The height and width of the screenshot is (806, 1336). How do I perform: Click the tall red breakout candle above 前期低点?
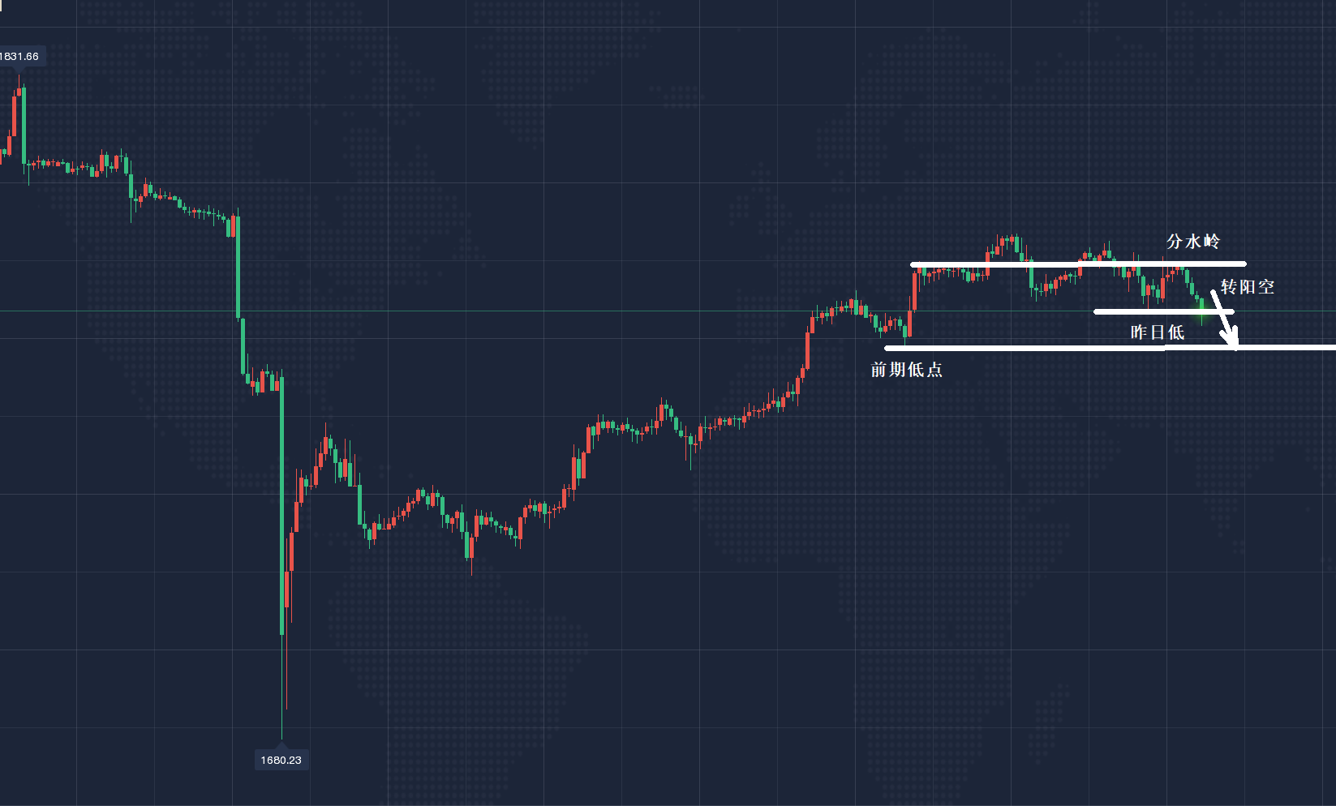[x=914, y=292]
